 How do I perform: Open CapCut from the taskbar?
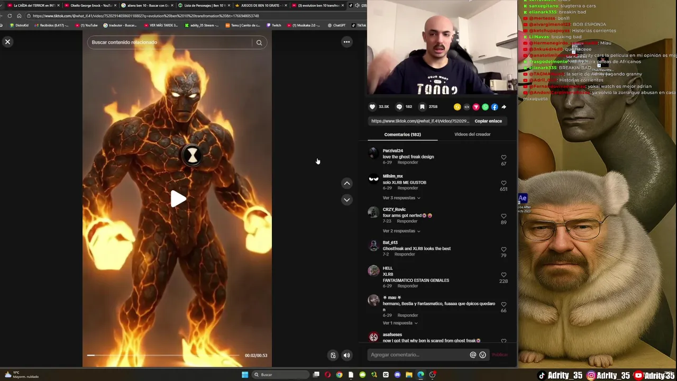point(386,375)
